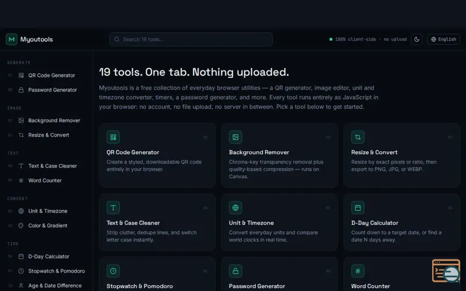The width and height of the screenshot is (466, 291).
Task: Click the 'Count down to a target date' description
Action: (x=396, y=236)
